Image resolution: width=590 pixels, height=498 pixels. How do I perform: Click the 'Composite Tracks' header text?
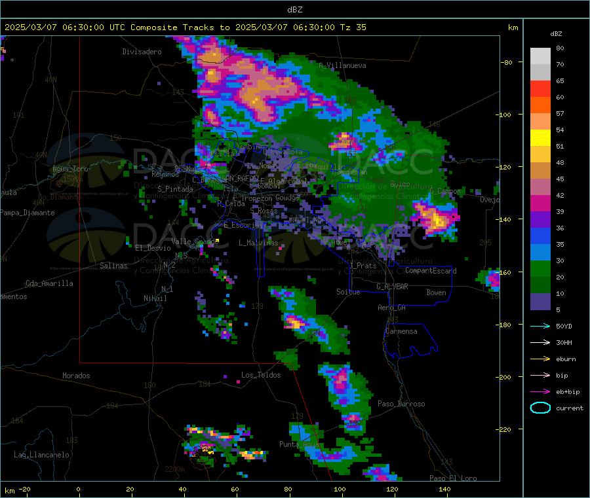coord(172,27)
